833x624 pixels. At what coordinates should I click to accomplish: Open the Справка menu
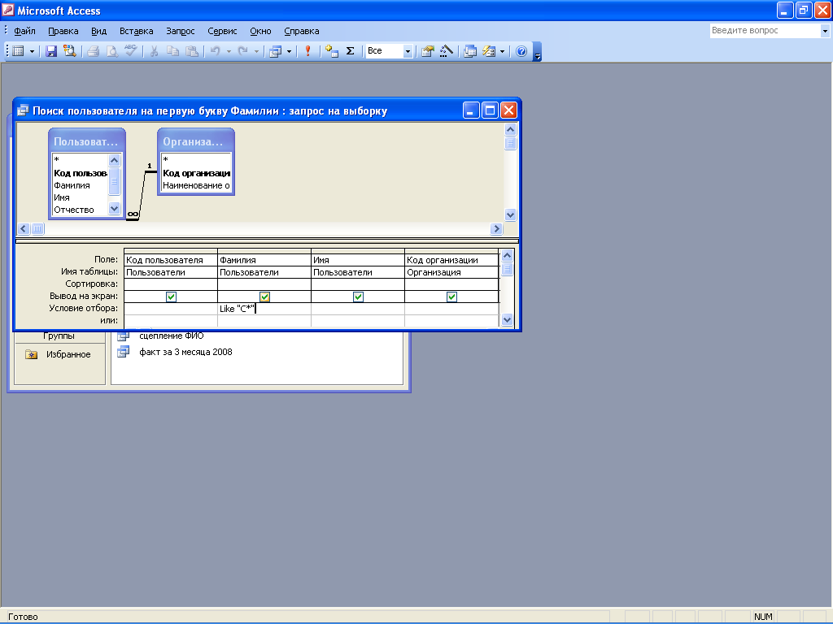301,31
